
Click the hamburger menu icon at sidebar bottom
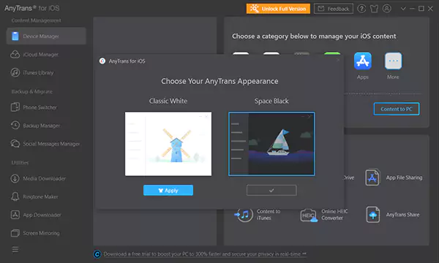[x=15, y=249]
